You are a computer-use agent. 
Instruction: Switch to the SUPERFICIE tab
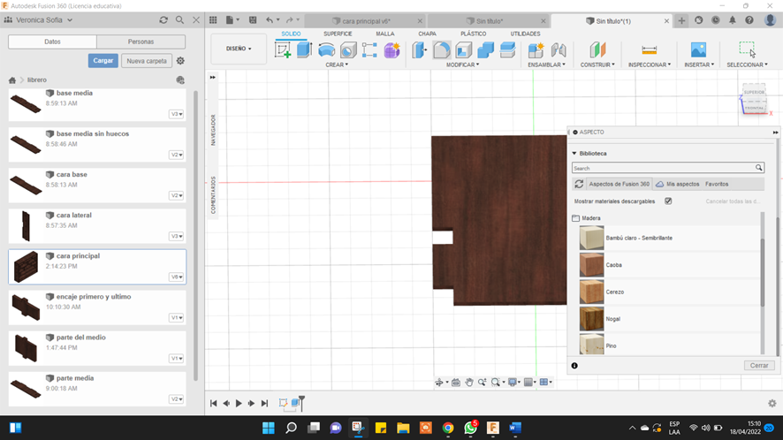coord(338,34)
